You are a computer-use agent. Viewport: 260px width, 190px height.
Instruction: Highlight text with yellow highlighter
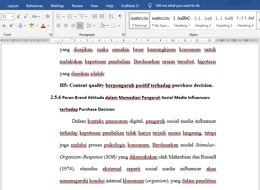coord(31,26)
